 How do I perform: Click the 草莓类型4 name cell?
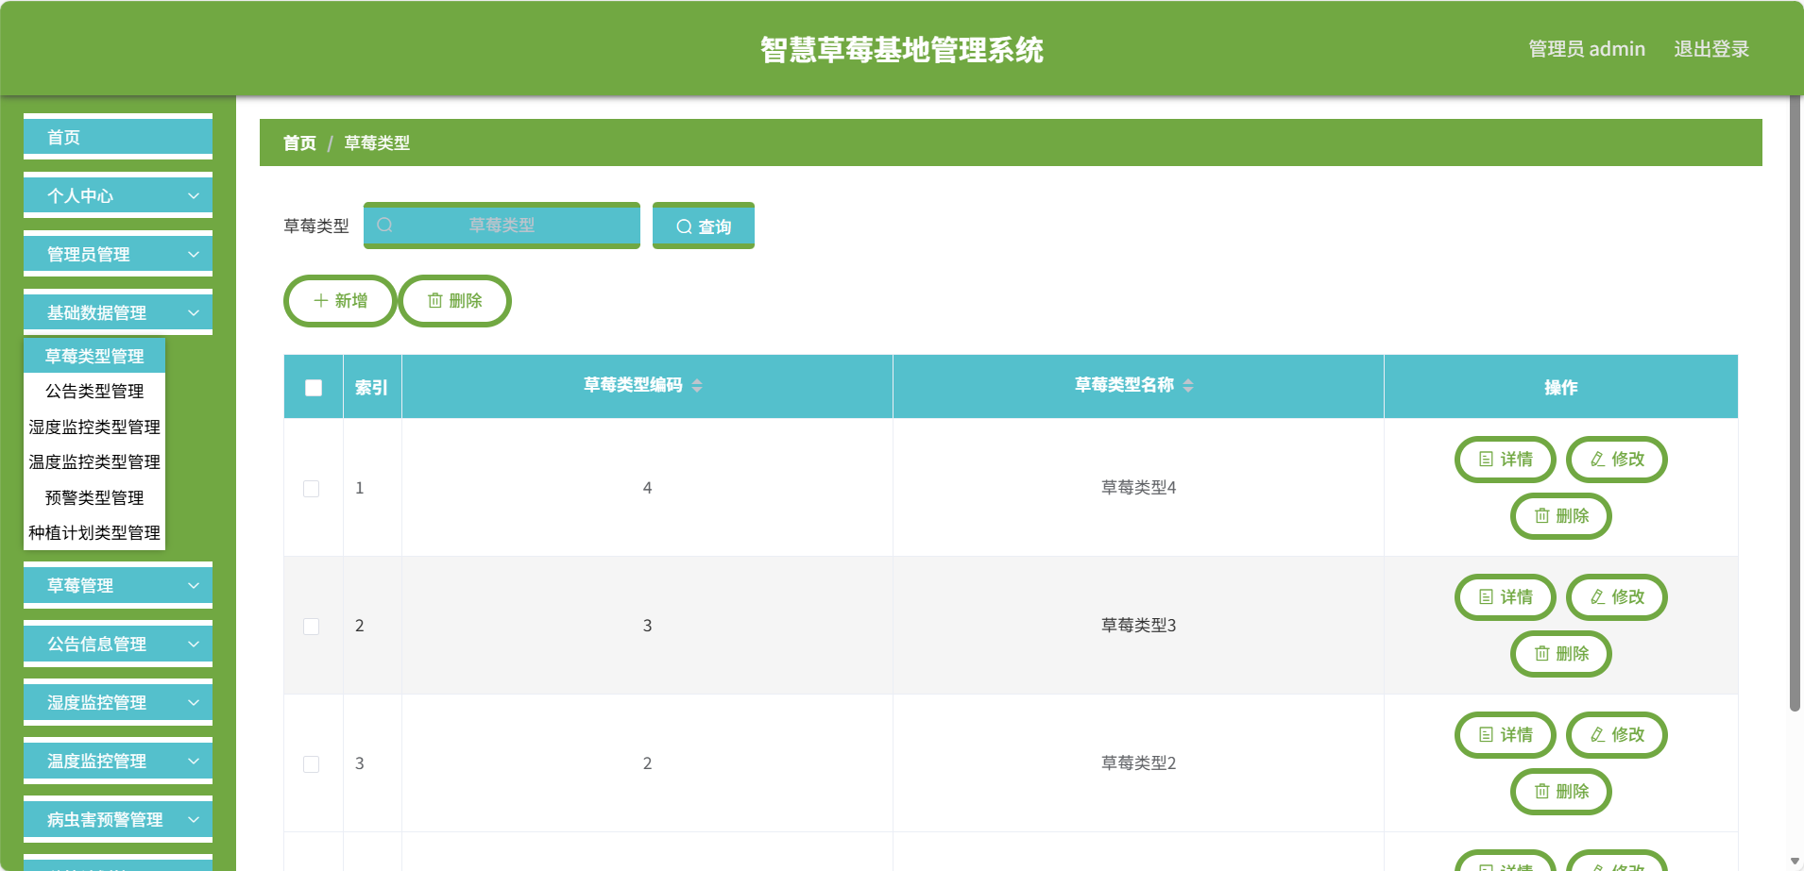(1138, 488)
